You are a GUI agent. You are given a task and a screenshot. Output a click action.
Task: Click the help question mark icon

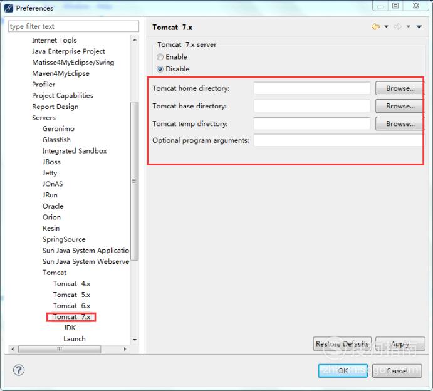19,370
